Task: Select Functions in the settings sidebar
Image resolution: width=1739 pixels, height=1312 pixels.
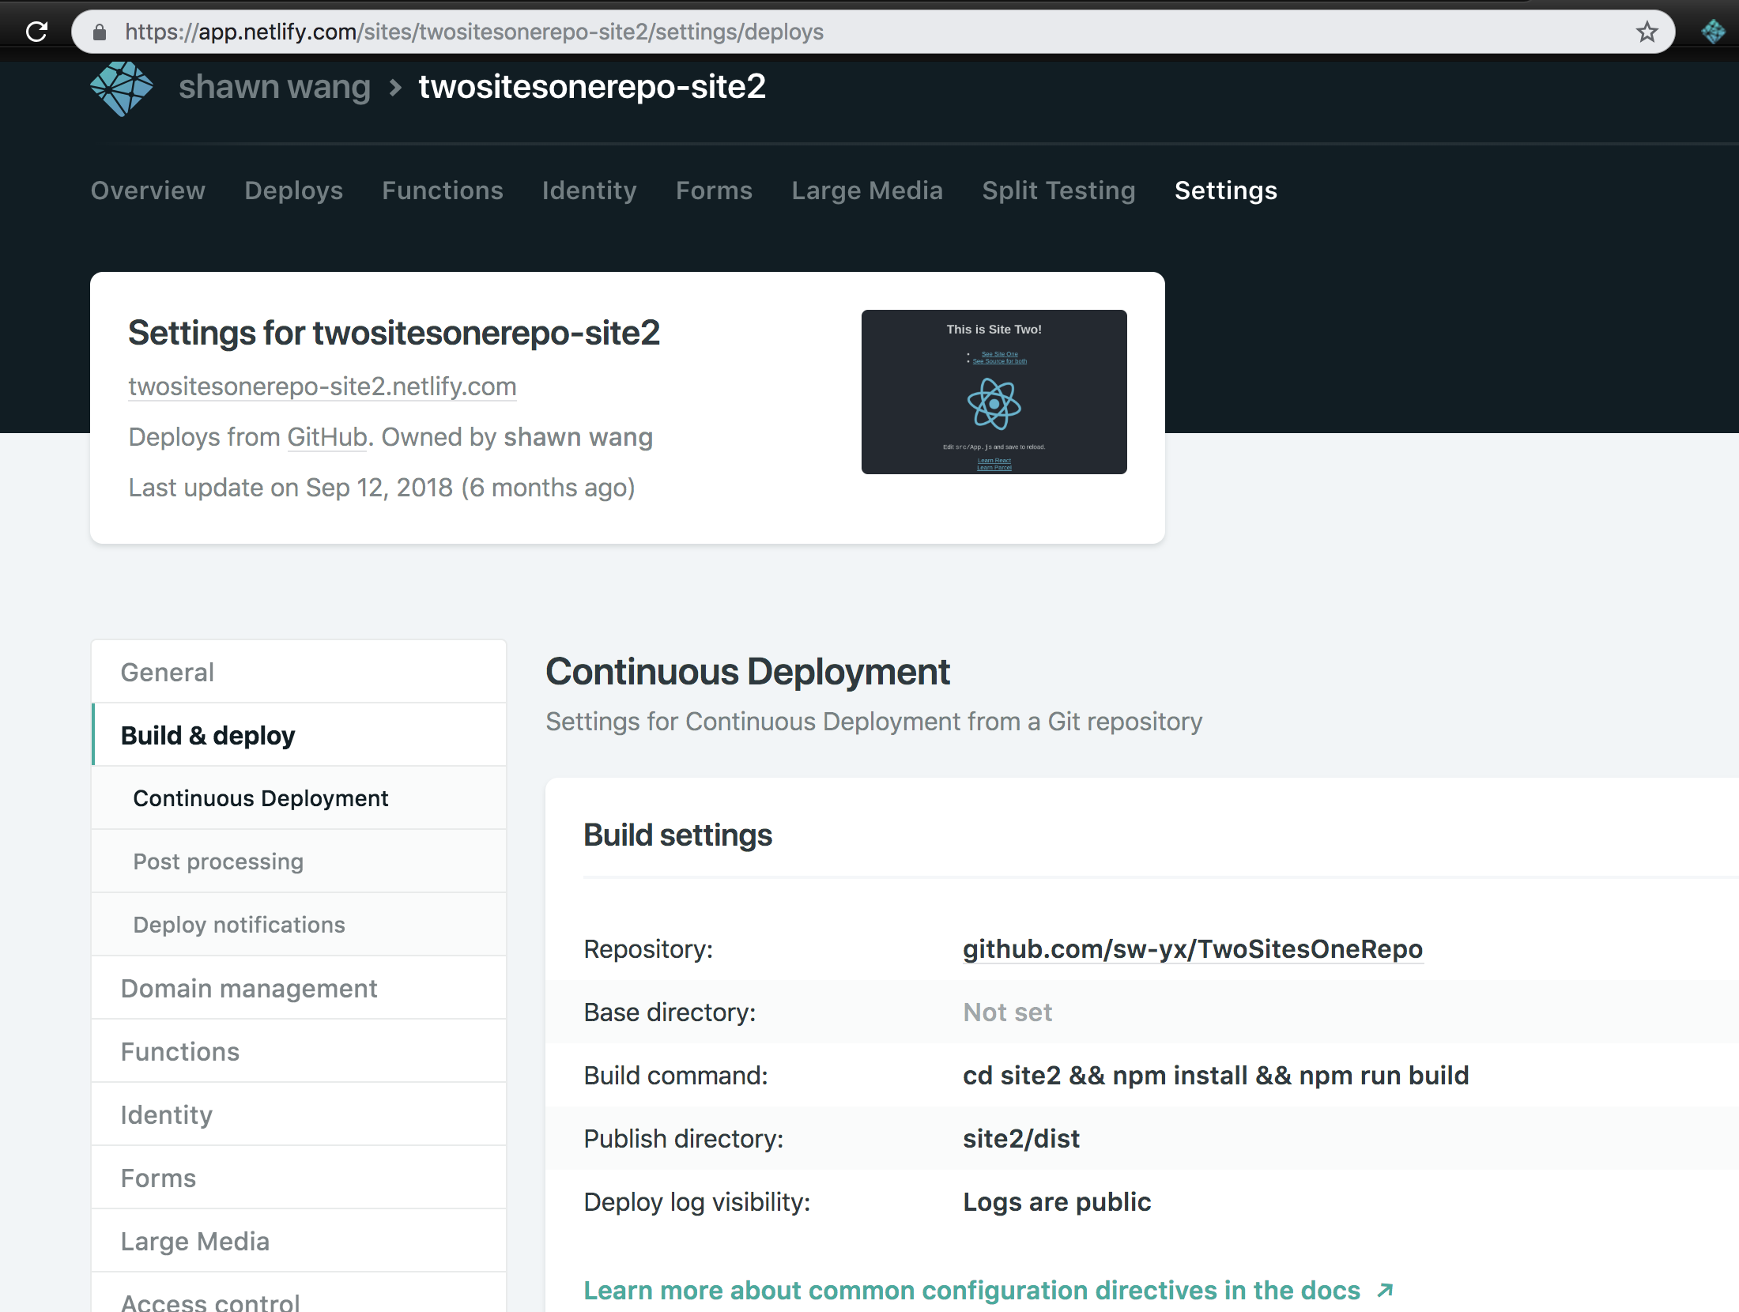Action: 299,1051
